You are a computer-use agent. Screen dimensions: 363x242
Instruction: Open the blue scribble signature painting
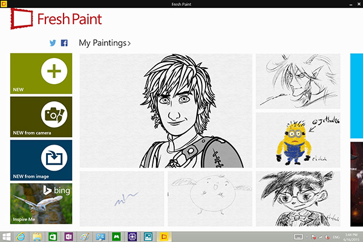click(x=122, y=198)
